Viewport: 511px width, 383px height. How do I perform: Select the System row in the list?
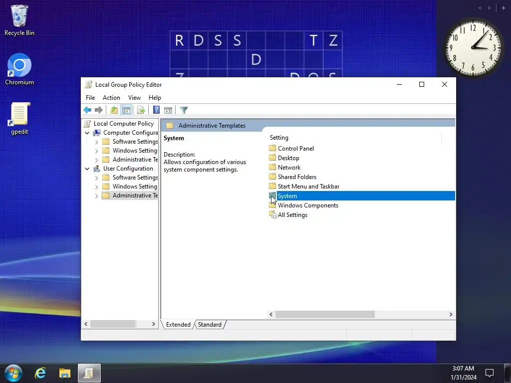coord(361,195)
